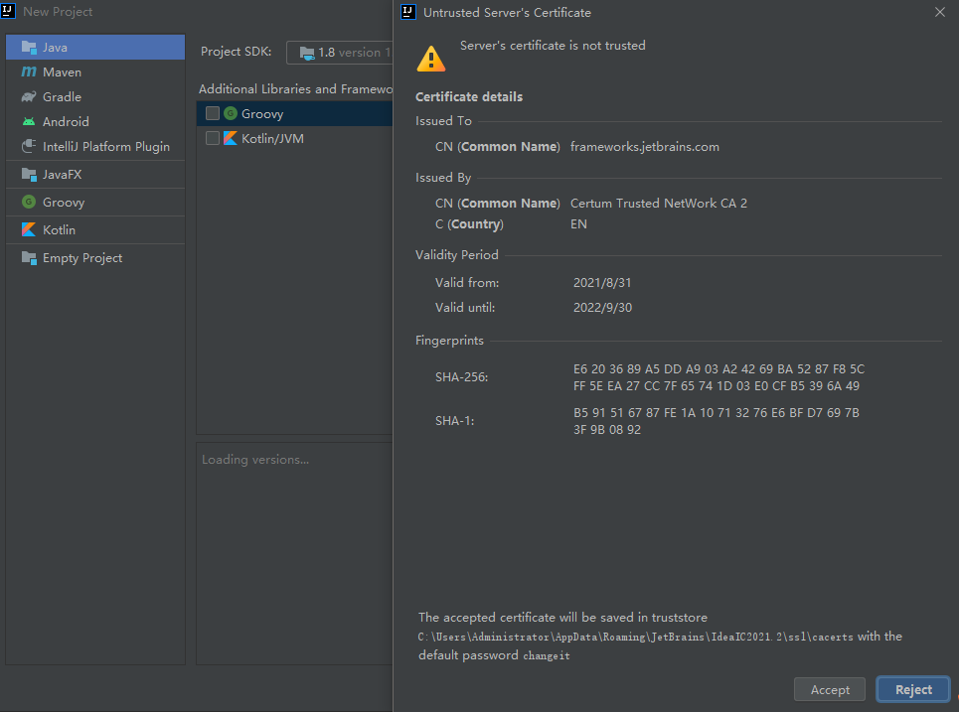Click the Groovy icon in project type list
Screen dimensions: 959x712
click(x=29, y=202)
